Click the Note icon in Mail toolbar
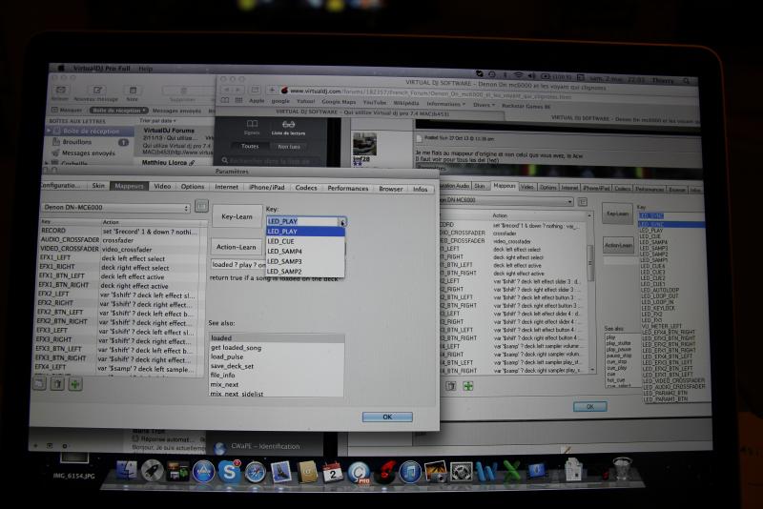 click(x=133, y=91)
